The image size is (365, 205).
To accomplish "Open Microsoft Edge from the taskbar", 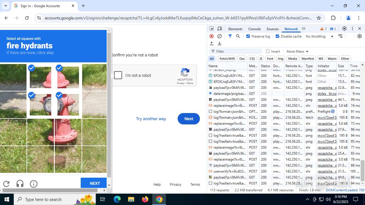I will point(117,199).
